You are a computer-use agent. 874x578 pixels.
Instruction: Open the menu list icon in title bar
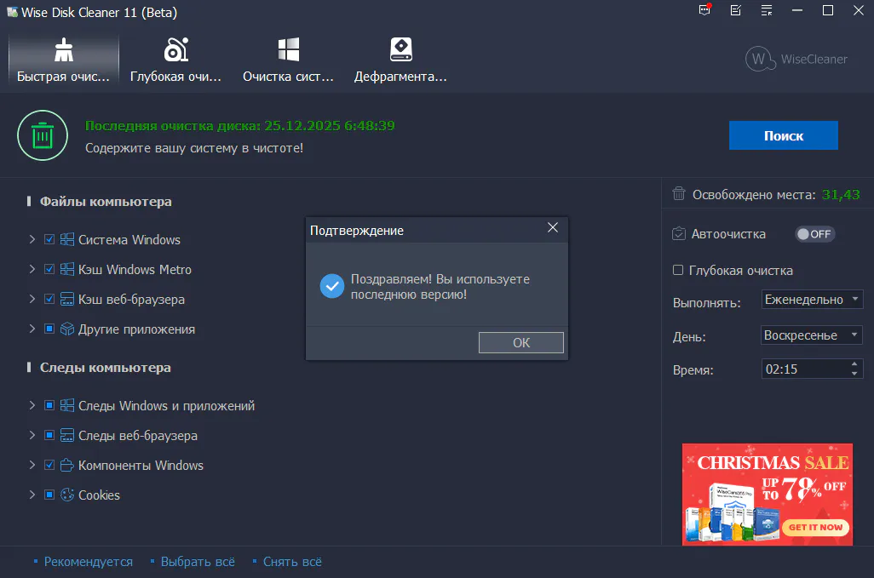point(767,11)
